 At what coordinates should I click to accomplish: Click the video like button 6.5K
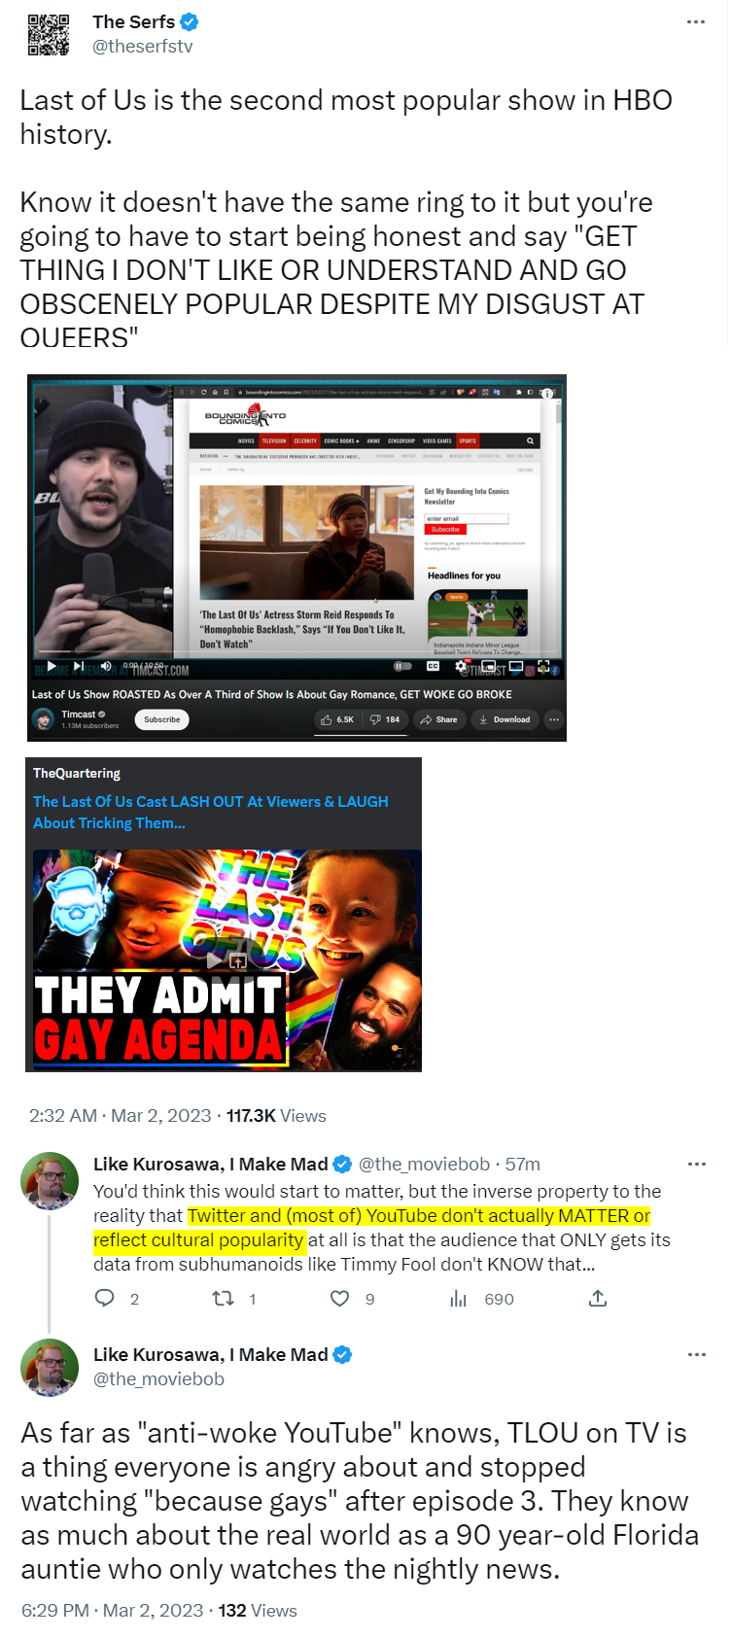[x=336, y=719]
